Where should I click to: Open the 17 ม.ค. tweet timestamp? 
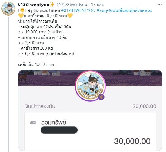tap(97, 5)
